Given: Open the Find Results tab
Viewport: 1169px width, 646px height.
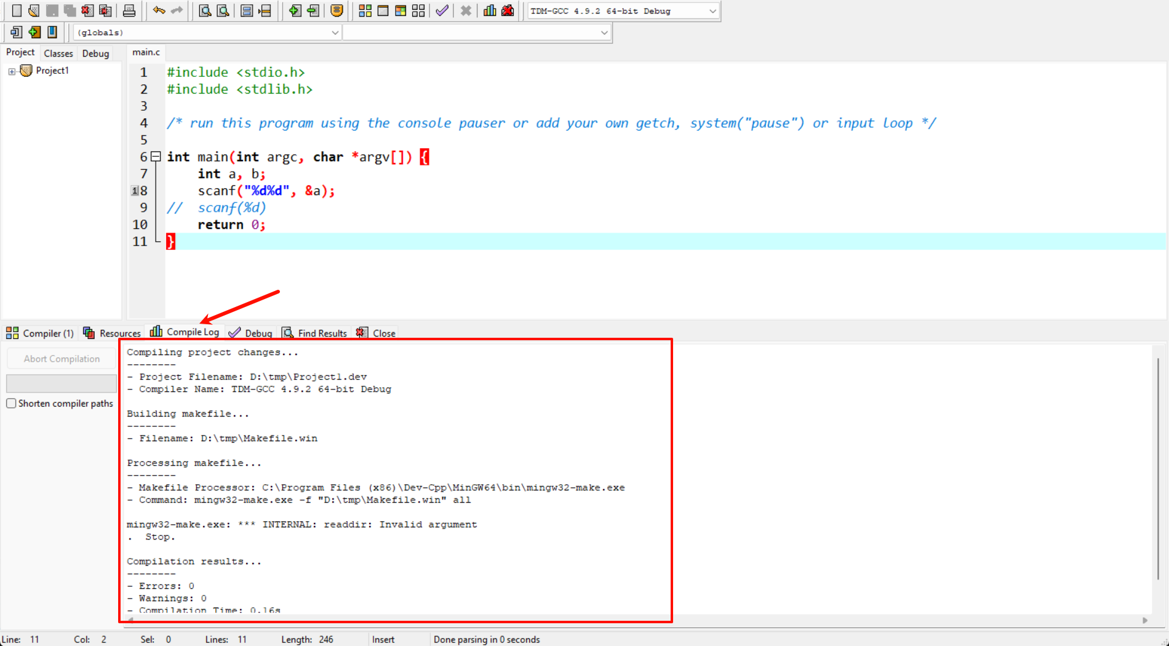Looking at the screenshot, I should click(x=315, y=333).
